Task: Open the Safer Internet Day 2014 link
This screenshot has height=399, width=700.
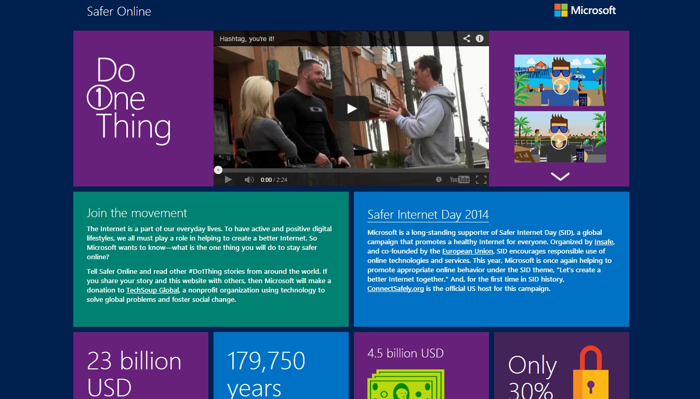Action: coord(428,215)
